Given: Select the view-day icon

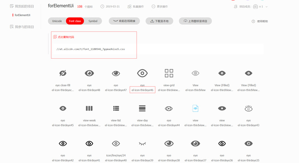Looking at the screenshot, I should pyautogui.click(x=142, y=108).
